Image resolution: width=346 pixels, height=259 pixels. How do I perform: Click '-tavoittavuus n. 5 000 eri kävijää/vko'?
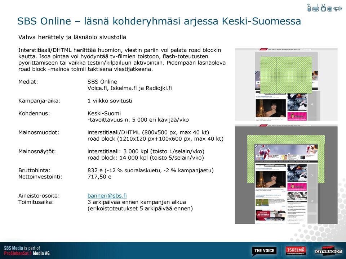[138, 120]
